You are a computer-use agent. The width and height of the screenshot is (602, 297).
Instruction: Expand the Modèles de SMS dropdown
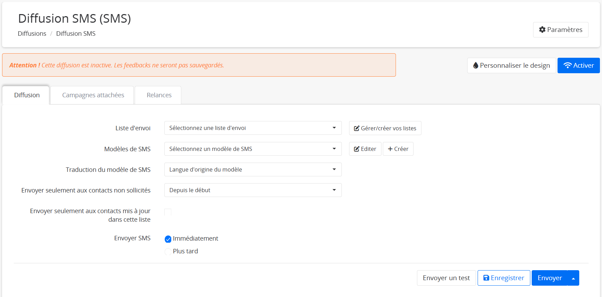click(253, 149)
